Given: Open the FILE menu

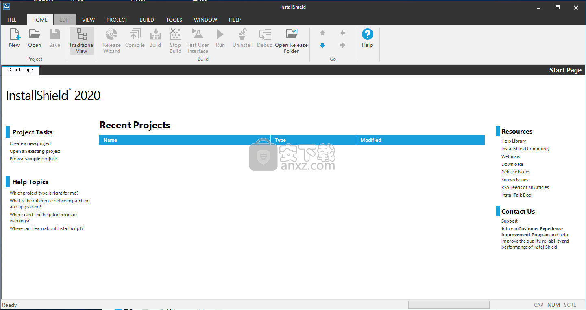Looking at the screenshot, I should [12, 20].
